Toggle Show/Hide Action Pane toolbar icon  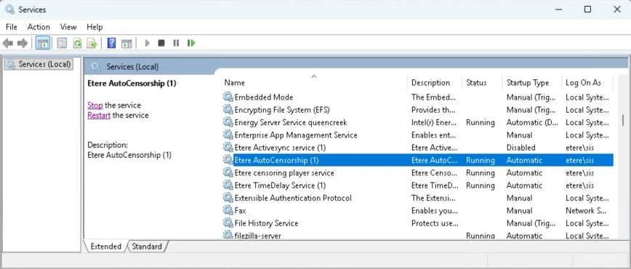coord(126,43)
